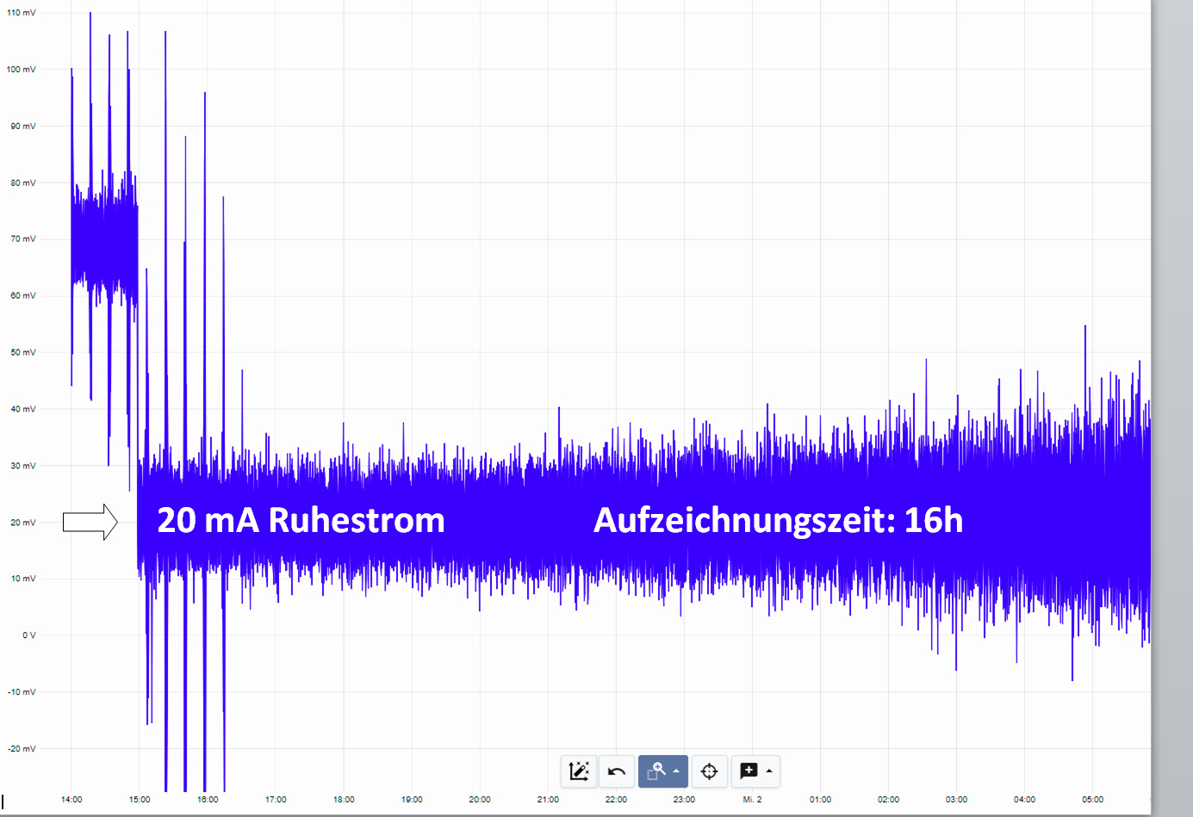Click the -20 mV y-axis label
This screenshot has width=1193, height=817.
click(x=22, y=748)
